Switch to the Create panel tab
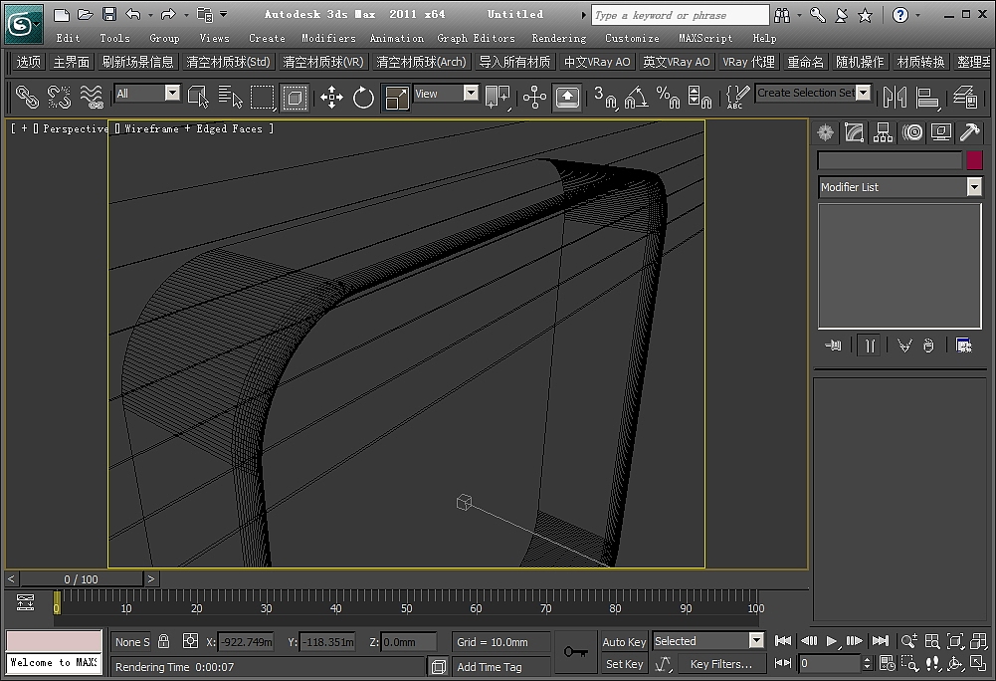The image size is (996, 681). click(x=825, y=132)
